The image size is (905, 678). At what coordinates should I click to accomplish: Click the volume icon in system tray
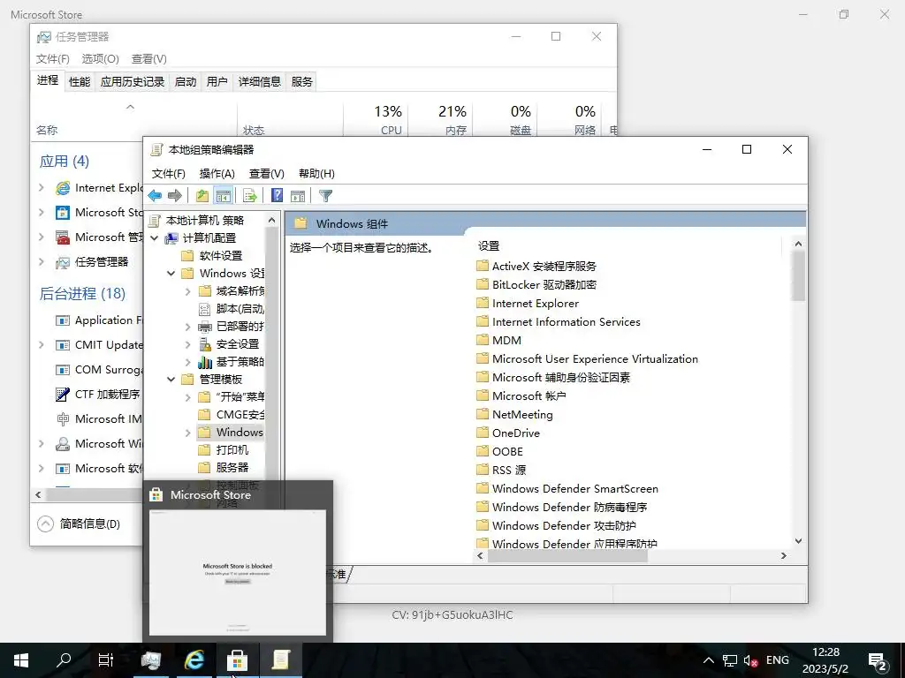click(750, 660)
